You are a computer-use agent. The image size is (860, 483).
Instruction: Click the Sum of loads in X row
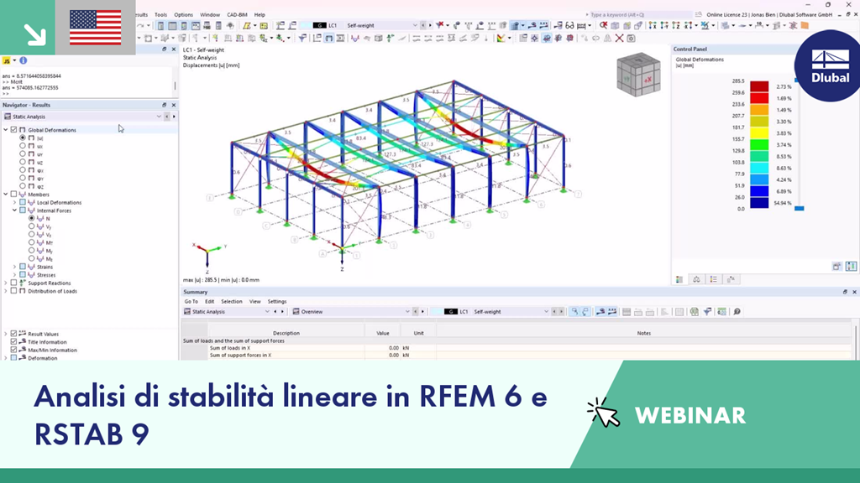(x=516, y=348)
